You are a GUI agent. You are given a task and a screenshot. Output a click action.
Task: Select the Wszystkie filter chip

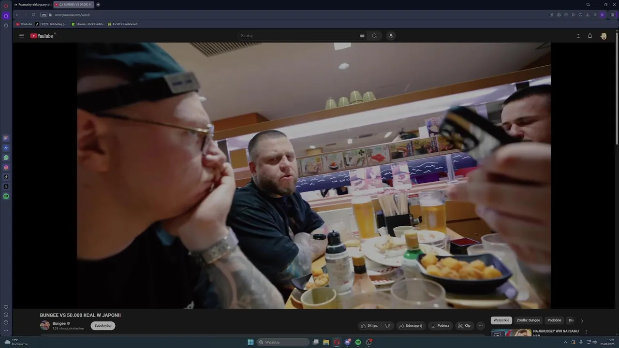pos(501,320)
